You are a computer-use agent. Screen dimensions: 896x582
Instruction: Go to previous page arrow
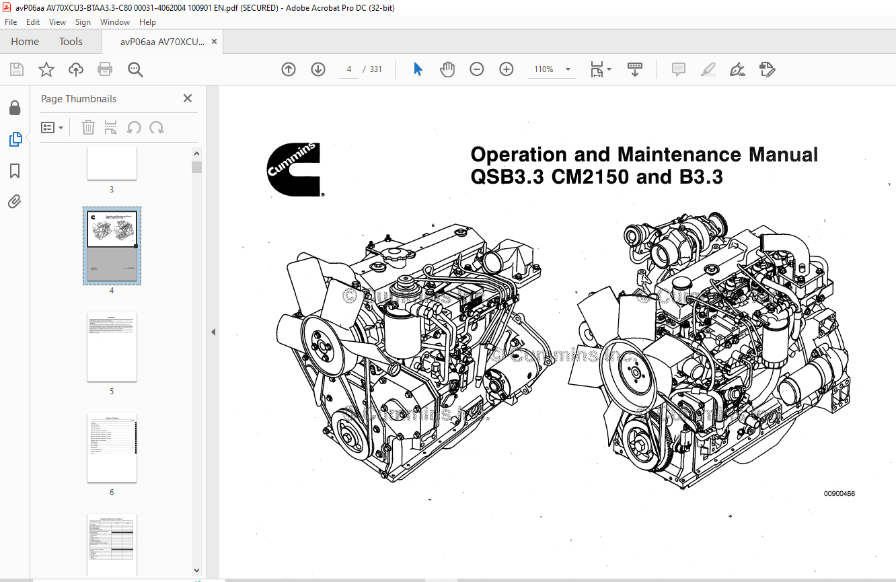click(x=289, y=69)
